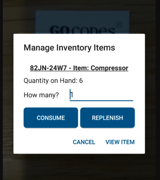Click the REPLENISH button
Screen dimensions: 160x180
(x=107, y=118)
